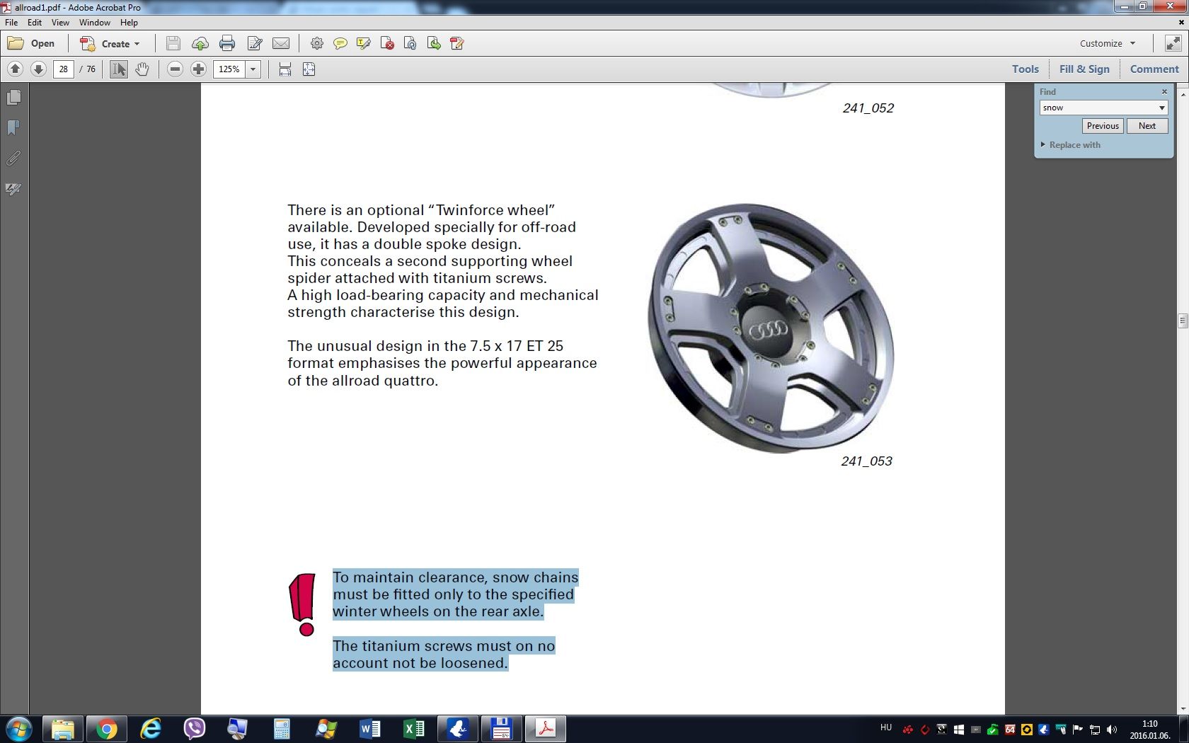
Task: Open the Edit menu
Action: 35,23
